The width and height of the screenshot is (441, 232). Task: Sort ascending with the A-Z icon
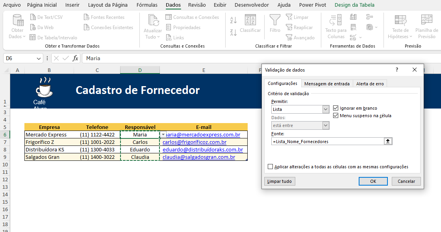click(x=233, y=20)
